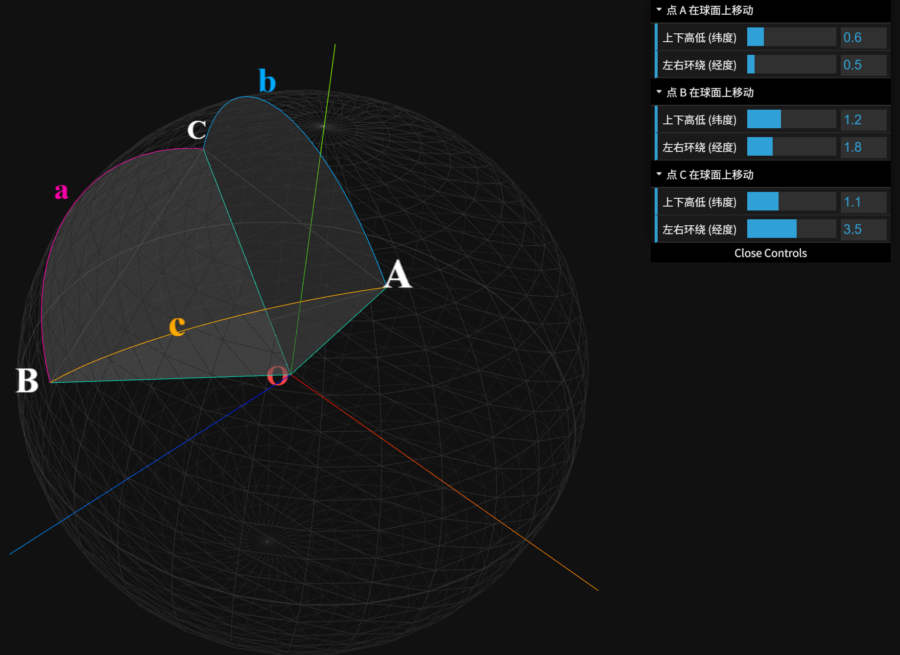Adjust point B 左右环绕 (经度) slider
This screenshot has height=655, width=900.
point(791,147)
